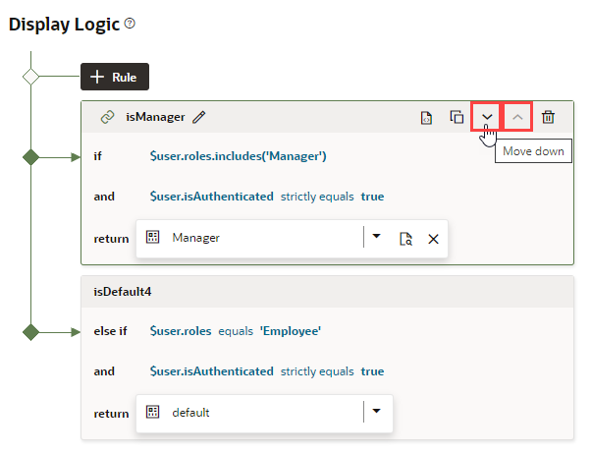Open the default return layout dropdown

(376, 412)
